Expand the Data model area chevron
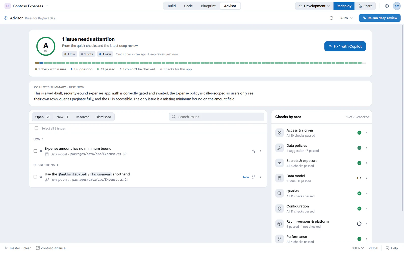This screenshot has height=253, width=404. [x=366, y=178]
